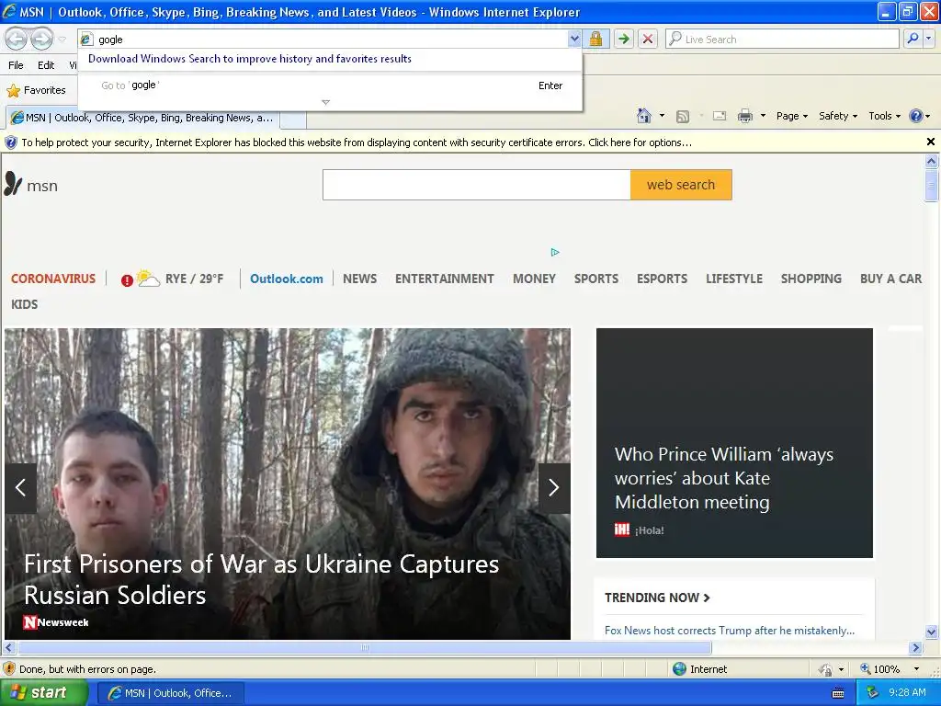941x706 pixels.
Task: Go to the BUY A CAR section
Action: click(890, 279)
